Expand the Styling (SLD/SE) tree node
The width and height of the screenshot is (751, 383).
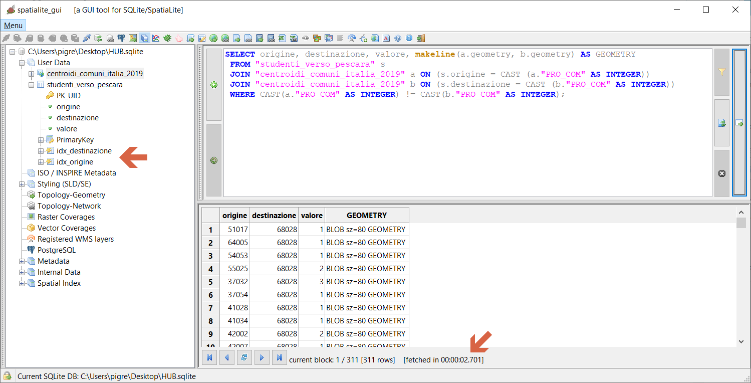pos(22,184)
